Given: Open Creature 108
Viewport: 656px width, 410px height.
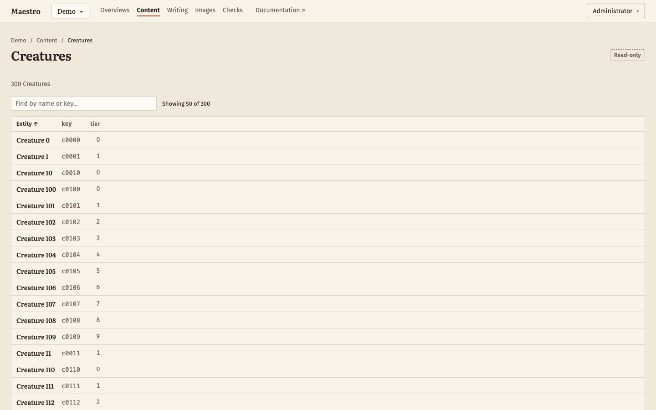Looking at the screenshot, I should [x=36, y=321].
